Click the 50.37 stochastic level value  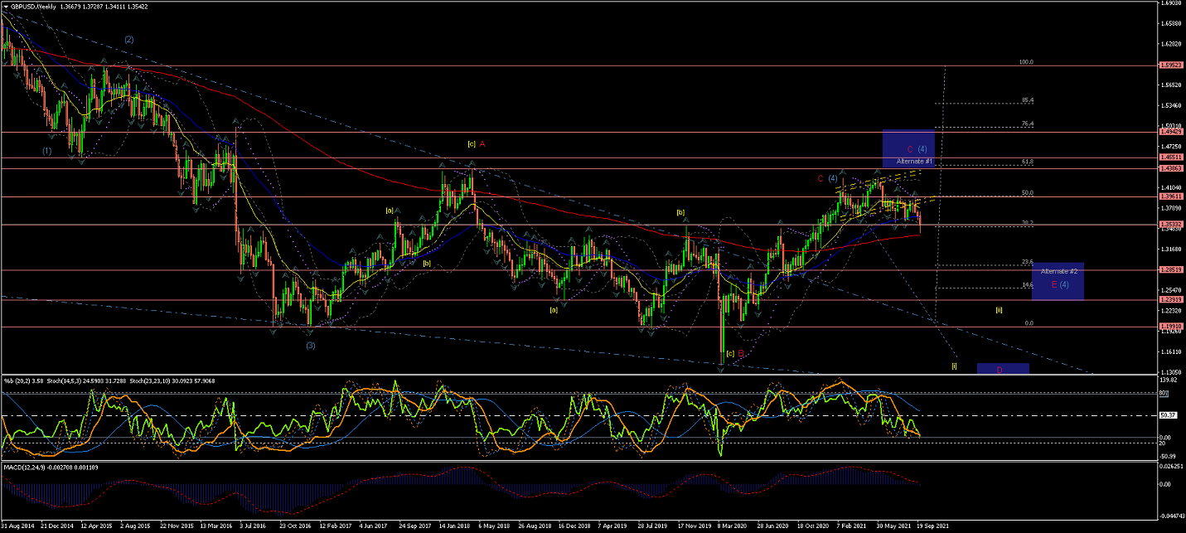[1167, 415]
